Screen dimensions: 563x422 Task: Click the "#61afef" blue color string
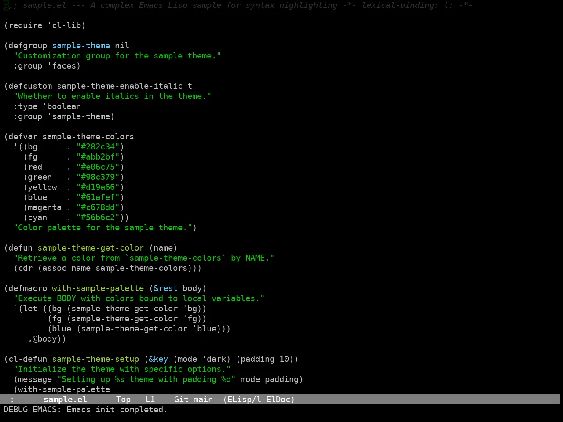(98, 197)
